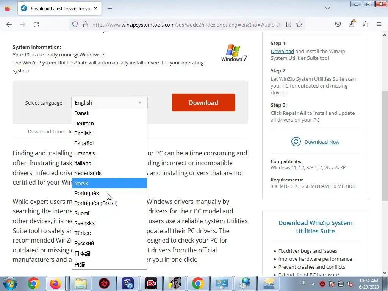The height and width of the screenshot is (291, 388).
Task: Click the Download Now link
Action: (322, 142)
